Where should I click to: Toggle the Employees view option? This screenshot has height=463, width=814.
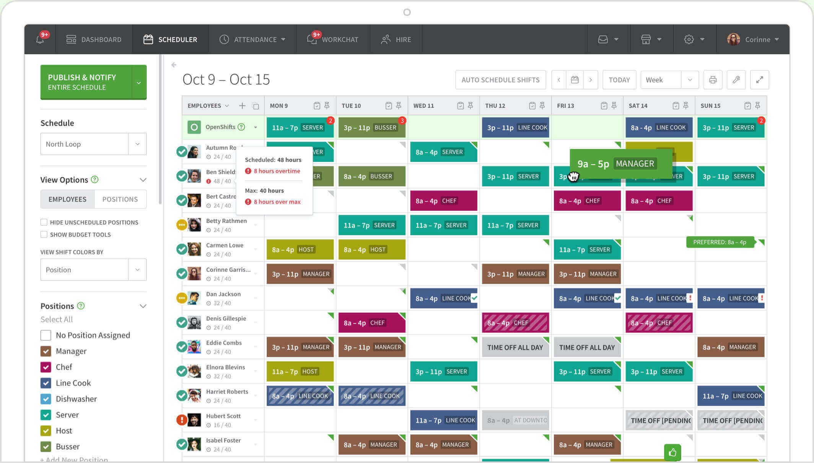pos(67,199)
